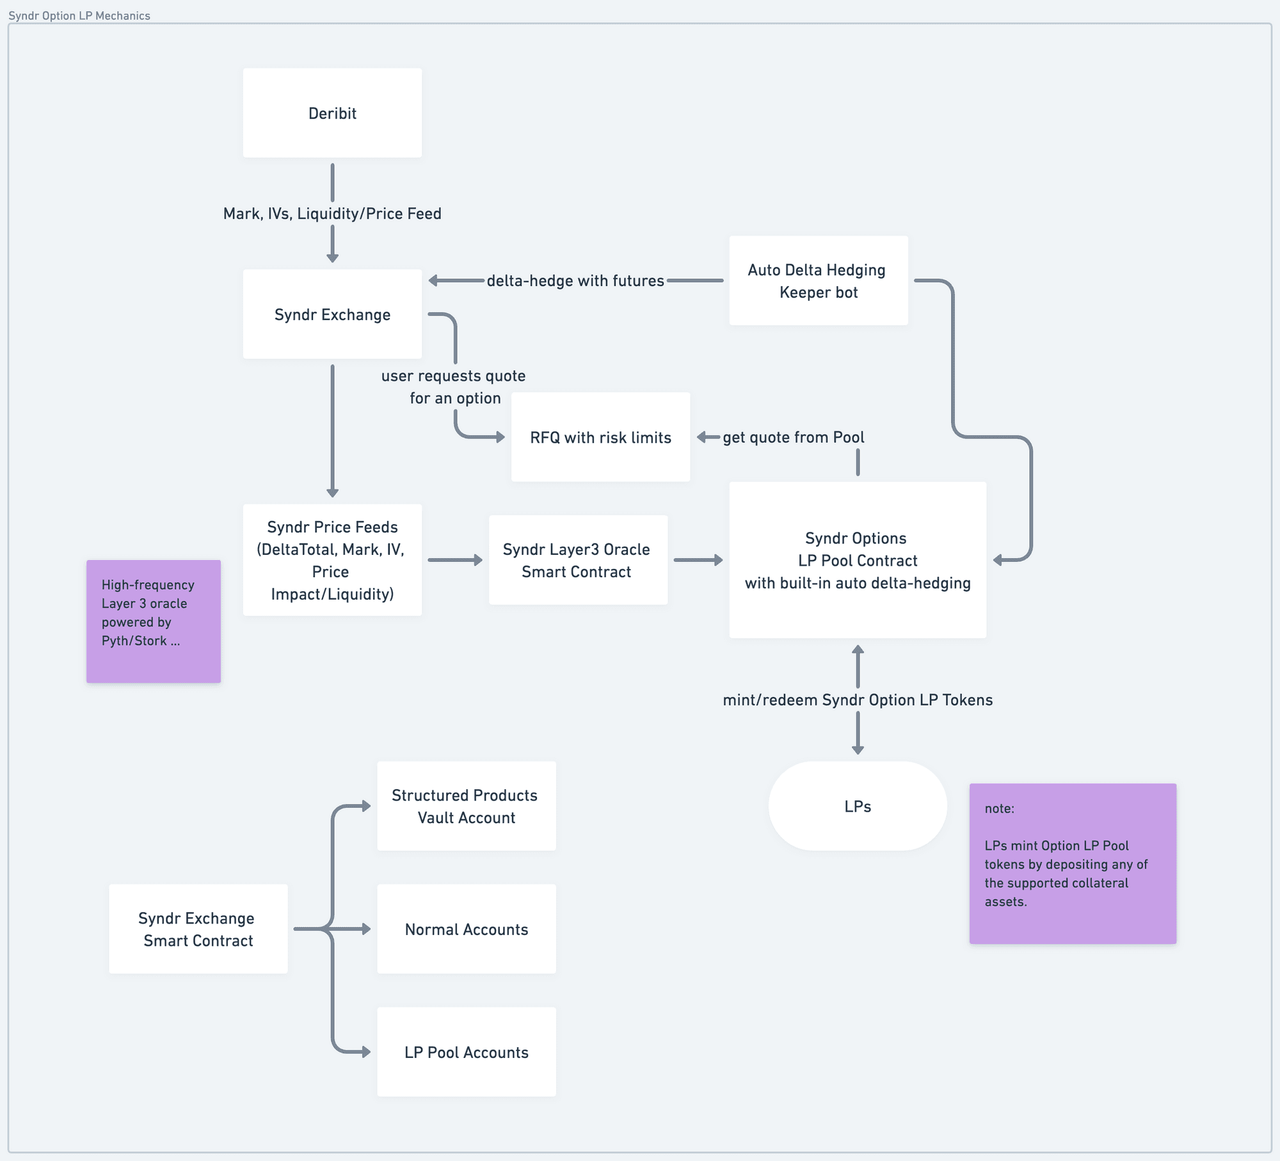Select the LP Pool Accounts box

pyautogui.click(x=467, y=1052)
